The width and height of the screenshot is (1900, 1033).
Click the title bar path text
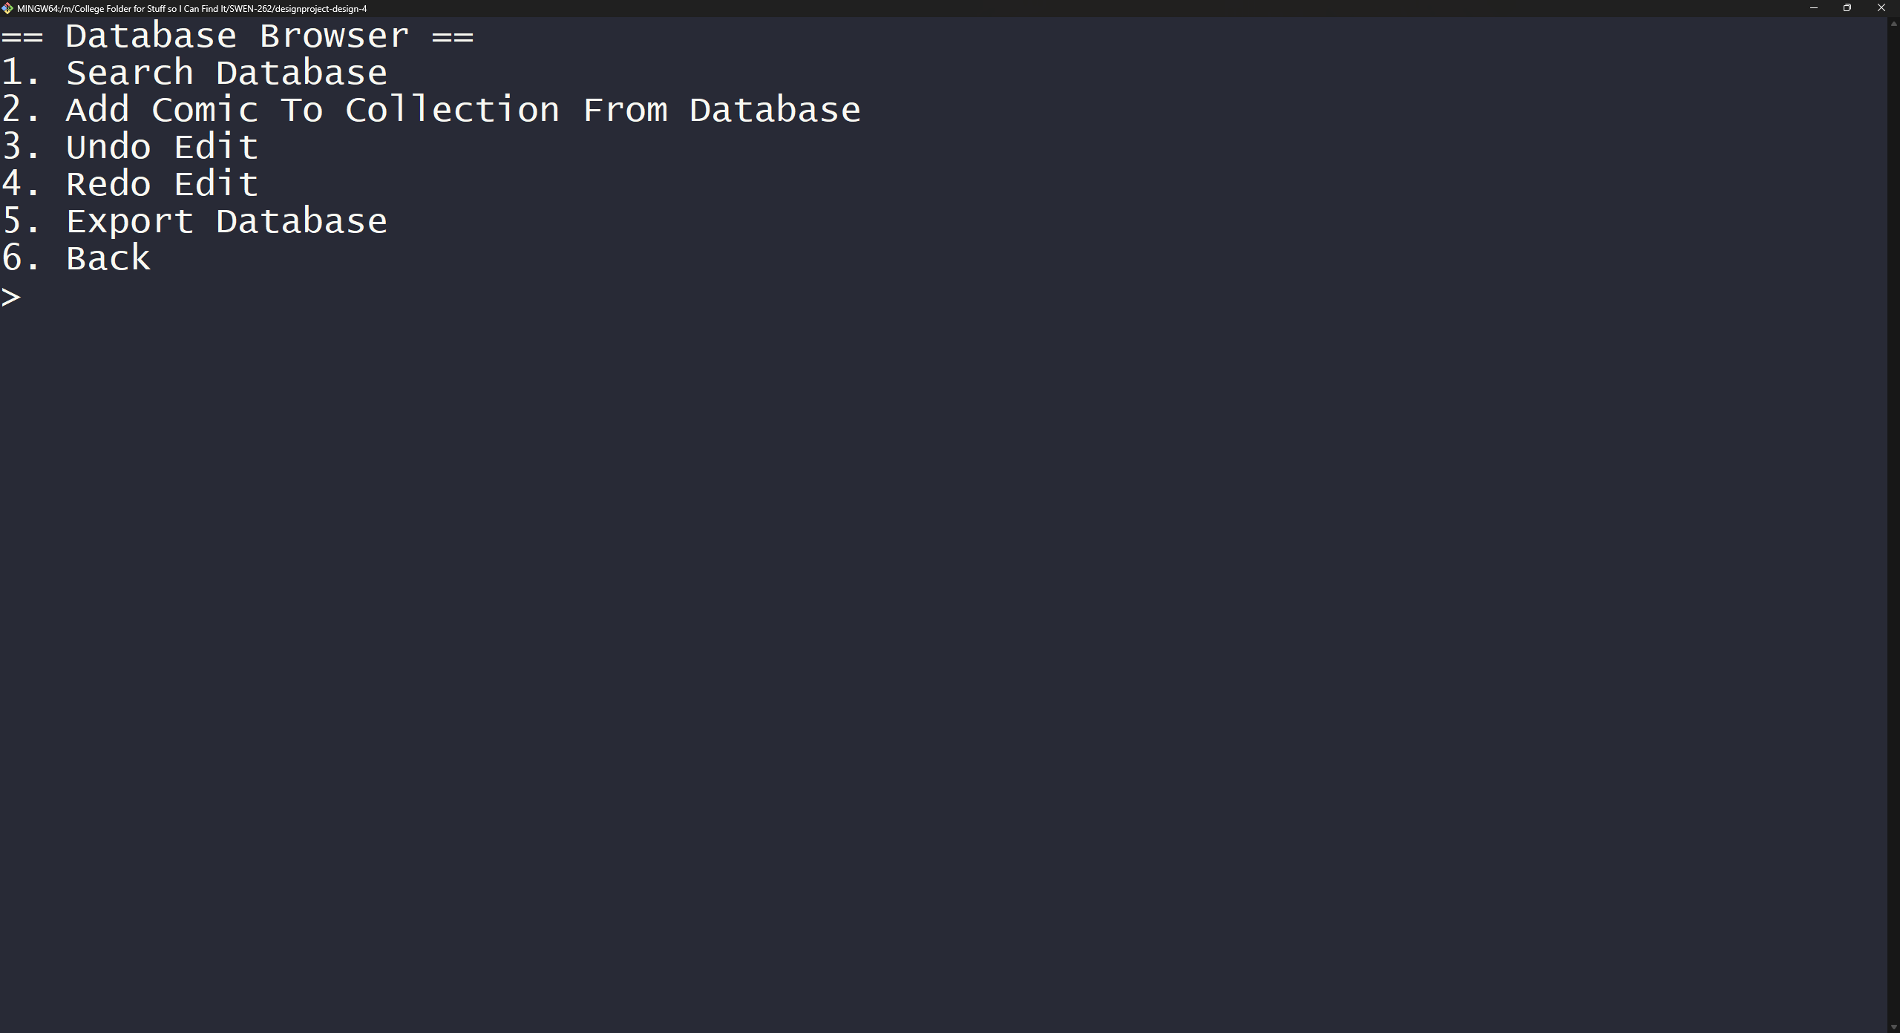tap(193, 8)
